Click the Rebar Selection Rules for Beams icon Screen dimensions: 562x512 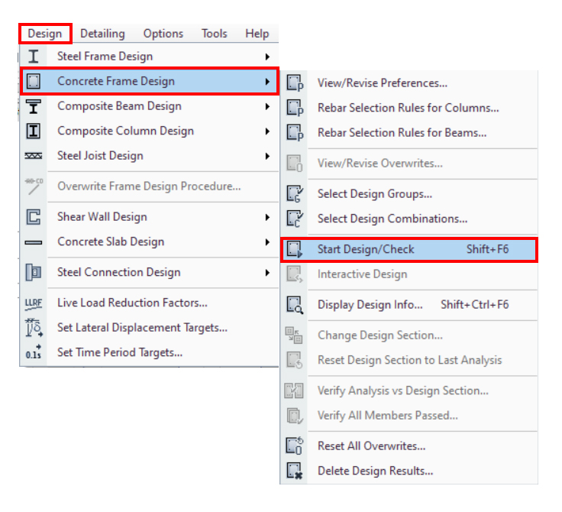pos(295,132)
